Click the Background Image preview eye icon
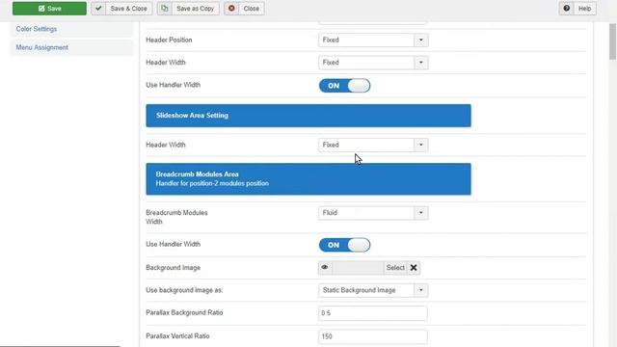This screenshot has height=347, width=617. click(325, 268)
